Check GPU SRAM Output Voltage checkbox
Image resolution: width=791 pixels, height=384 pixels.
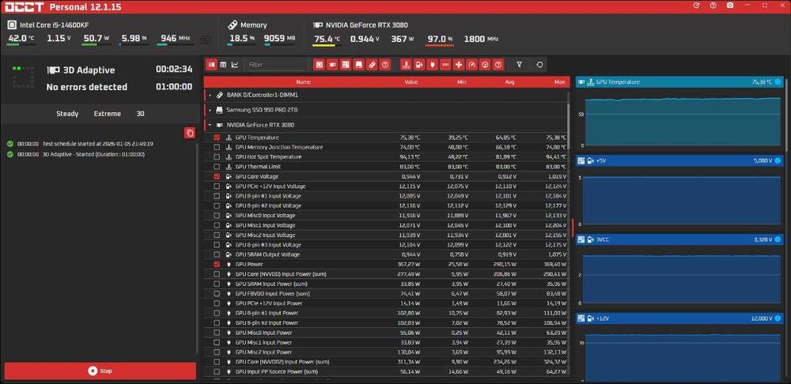pyautogui.click(x=217, y=254)
